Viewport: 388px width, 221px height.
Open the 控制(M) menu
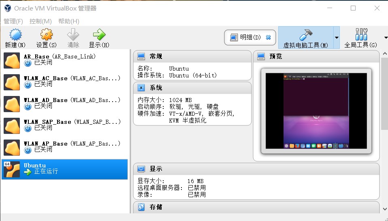click(x=41, y=21)
